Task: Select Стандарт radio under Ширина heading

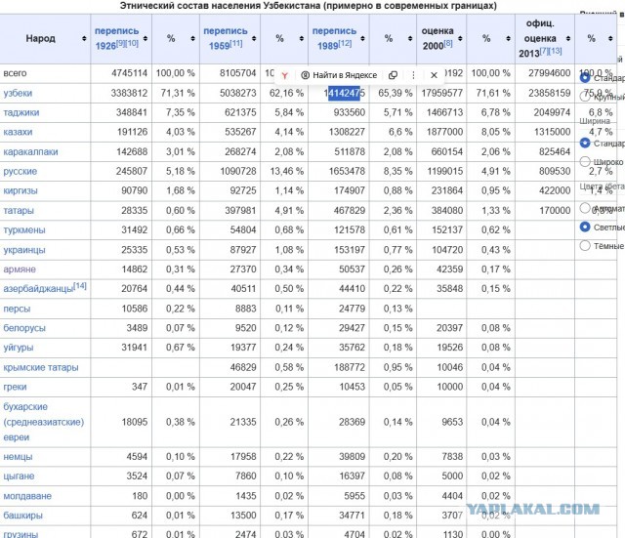Action: [x=585, y=143]
